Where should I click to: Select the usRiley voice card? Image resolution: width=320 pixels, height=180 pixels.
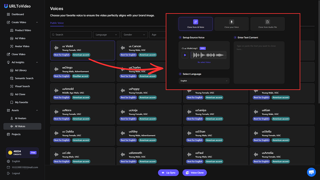(x=149, y=136)
